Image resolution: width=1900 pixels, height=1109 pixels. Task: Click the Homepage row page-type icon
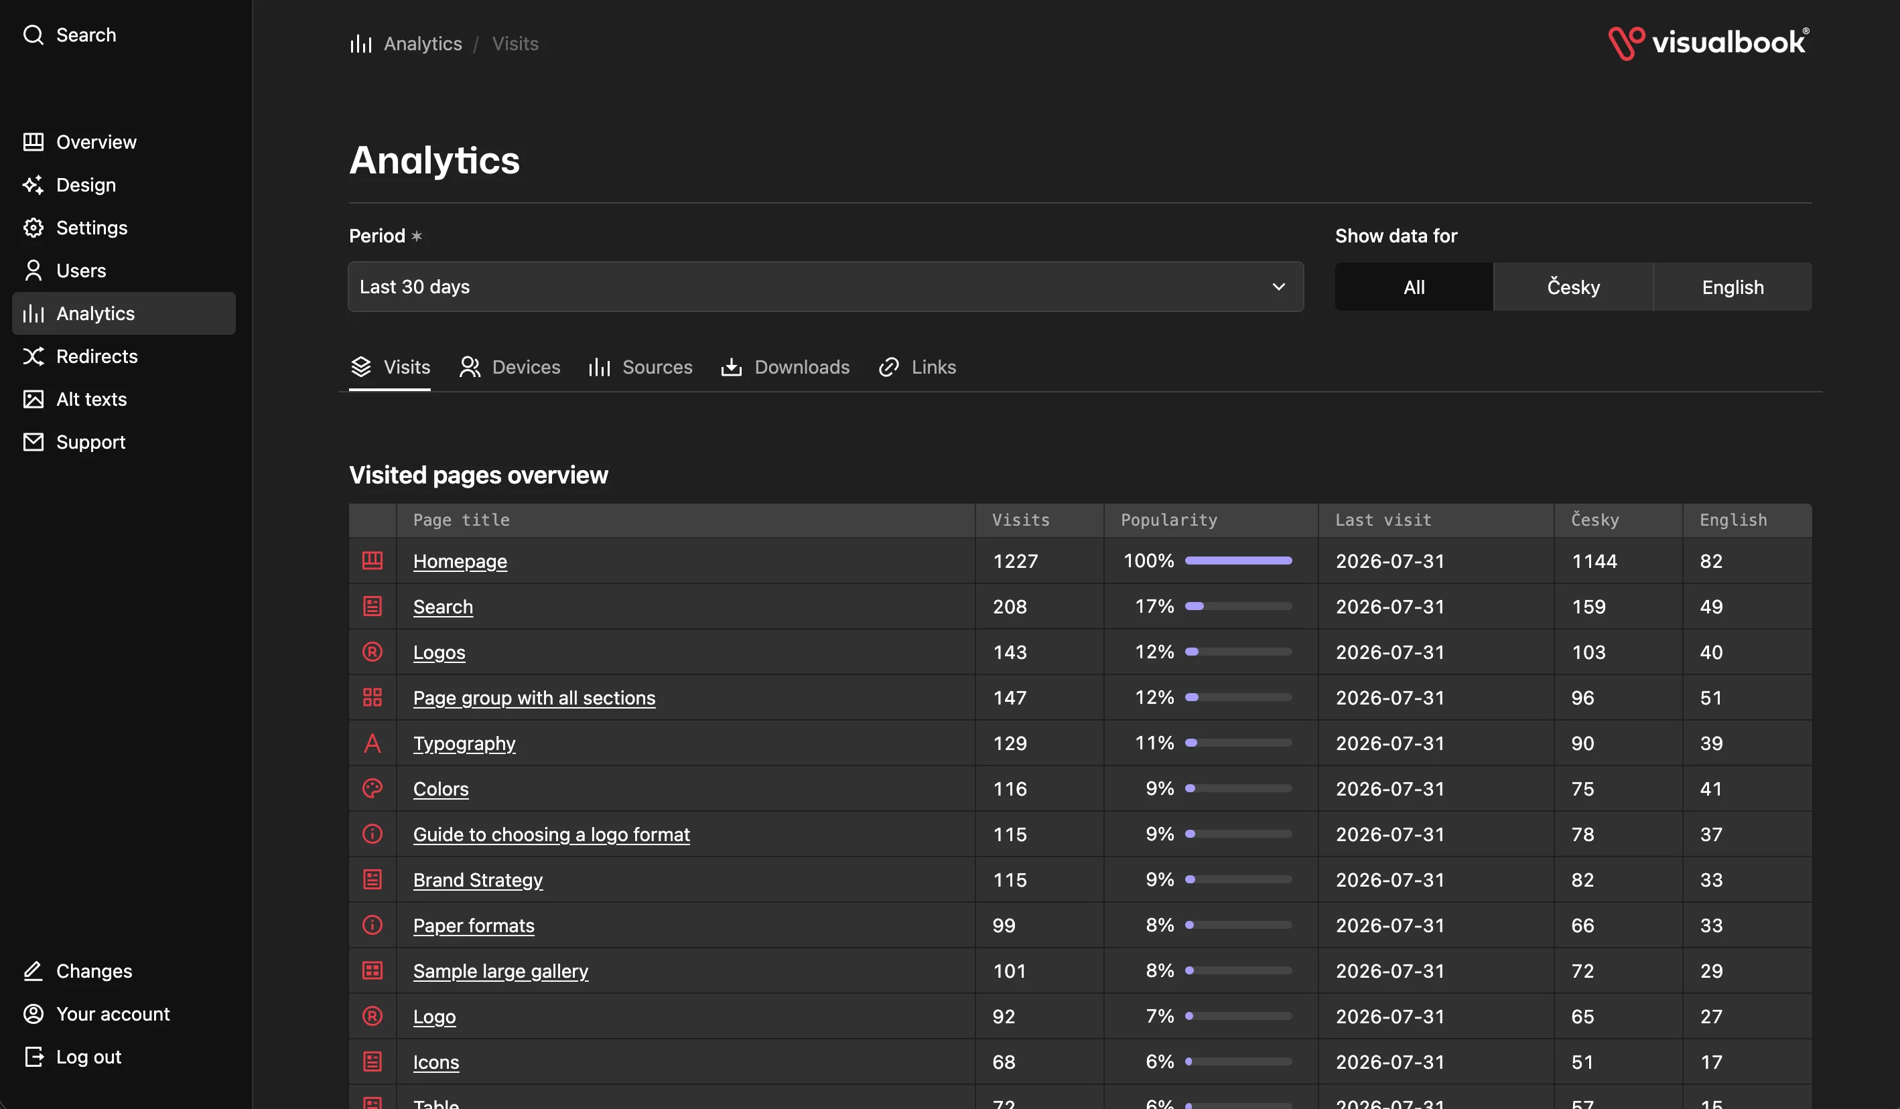pos(372,560)
